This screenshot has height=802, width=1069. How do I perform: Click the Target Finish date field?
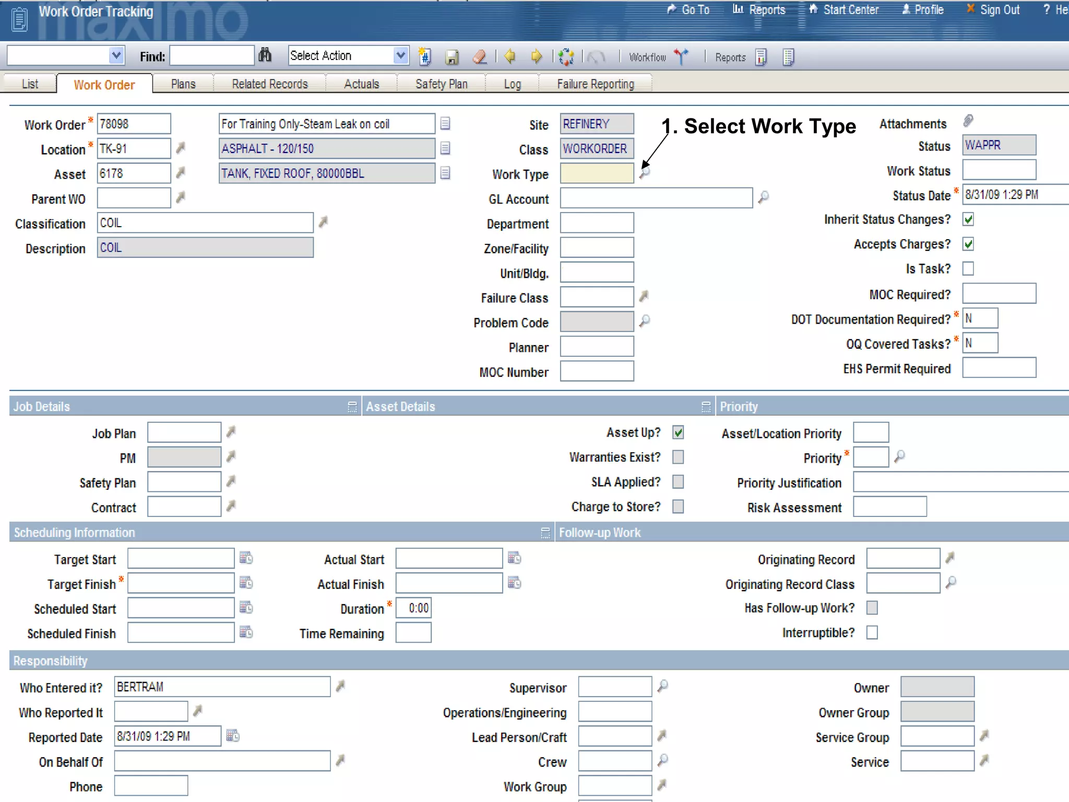[x=181, y=583]
